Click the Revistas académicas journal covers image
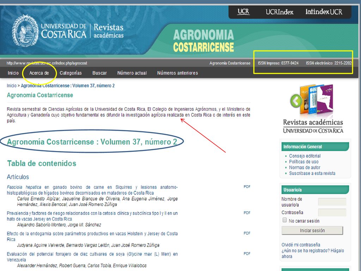Image resolution: width=361 pixels, height=271 pixels. (x=317, y=99)
